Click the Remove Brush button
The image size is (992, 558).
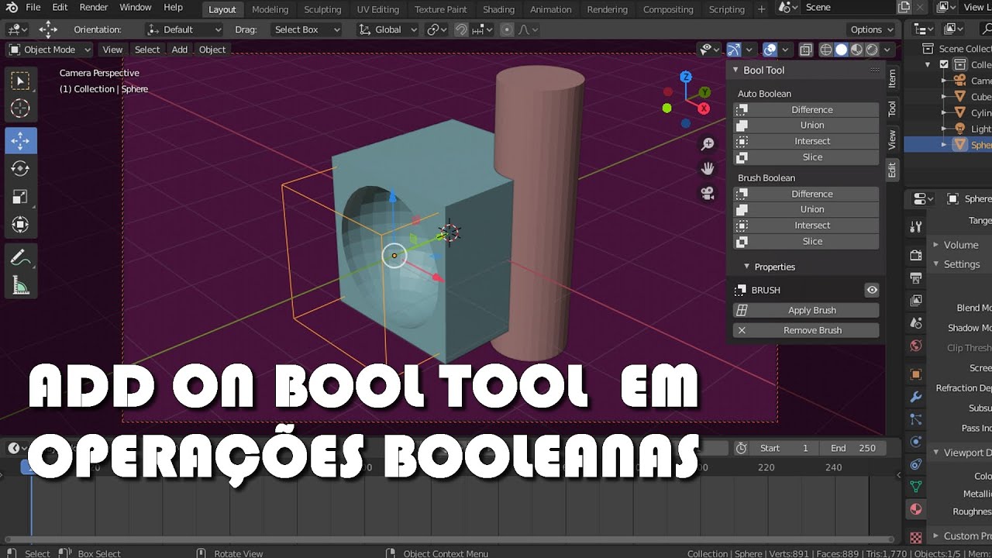(806, 330)
